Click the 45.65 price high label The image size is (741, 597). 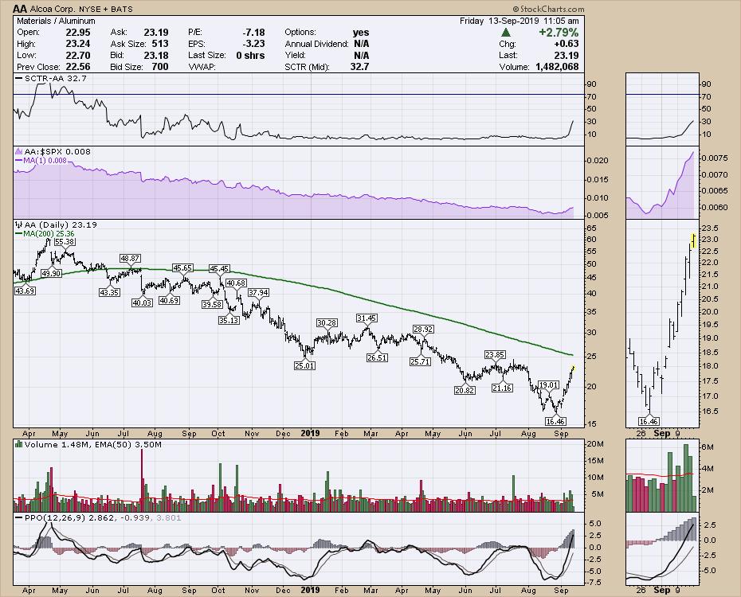pyautogui.click(x=182, y=267)
